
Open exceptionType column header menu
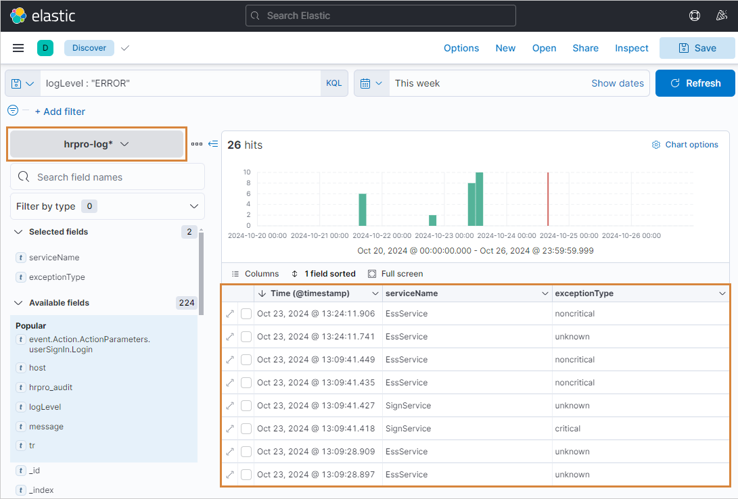[722, 293]
